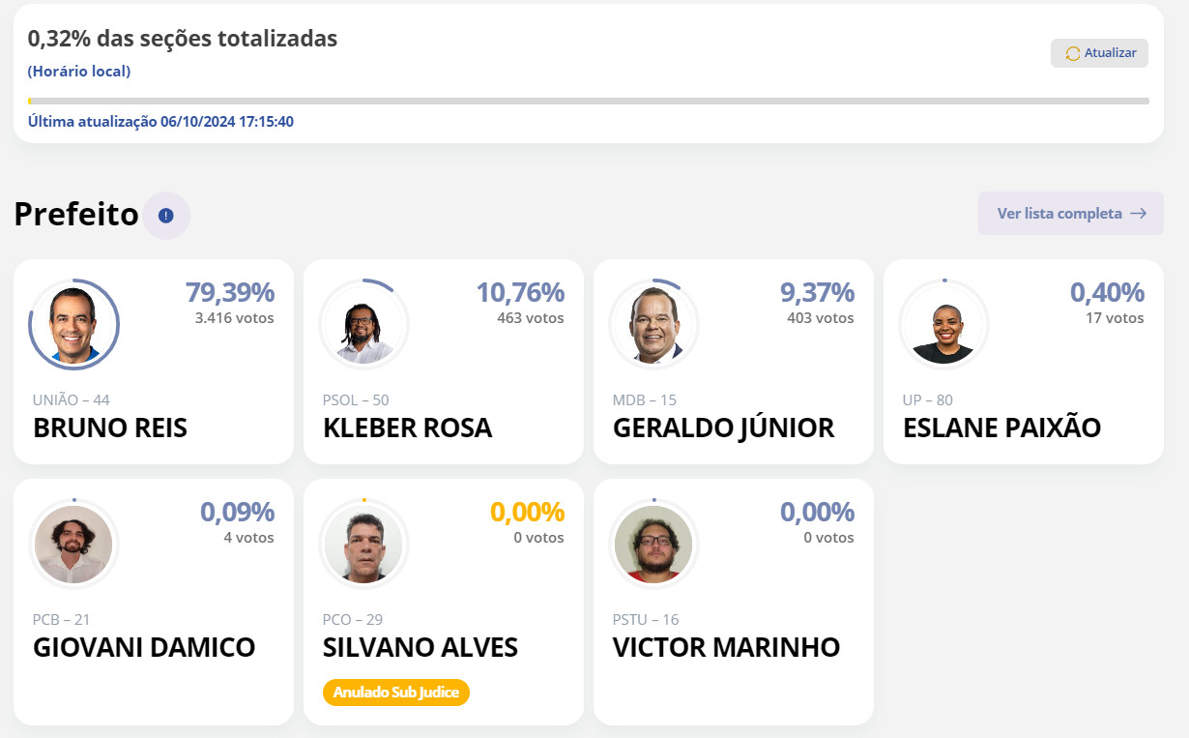Open Kleber Rosa candidate photo
This screenshot has height=738, width=1189.
point(363,324)
